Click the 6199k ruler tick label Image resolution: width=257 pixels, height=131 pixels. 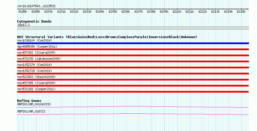coord(36,12)
